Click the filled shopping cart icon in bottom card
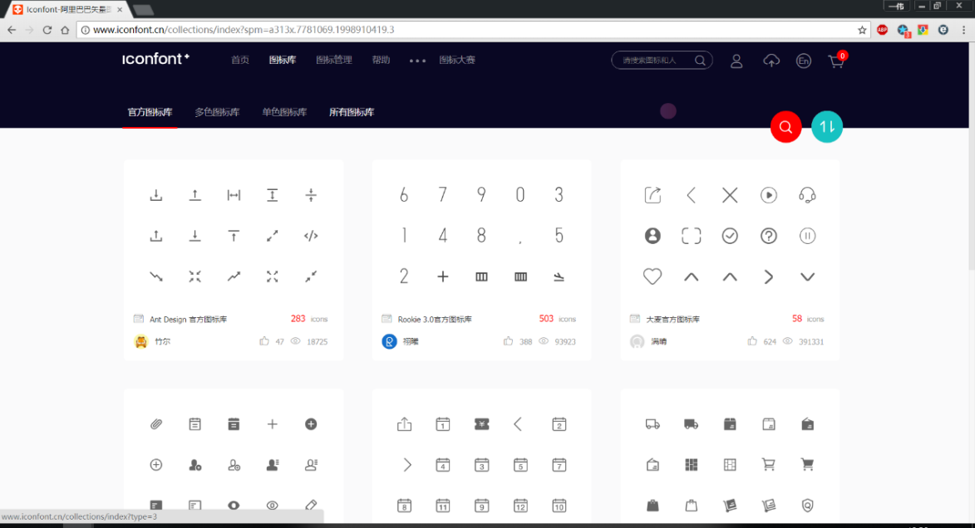This screenshot has height=528, width=975. tap(807, 465)
